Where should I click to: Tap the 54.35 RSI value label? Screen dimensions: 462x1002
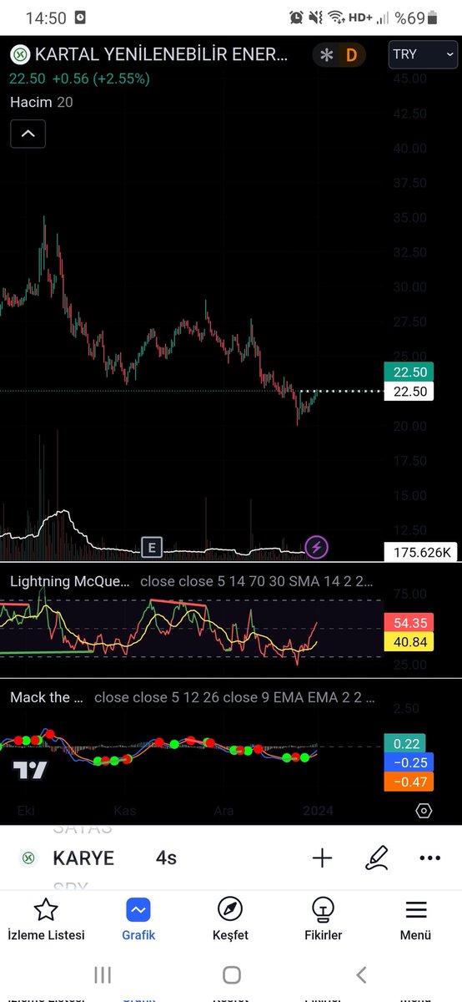pyautogui.click(x=409, y=623)
